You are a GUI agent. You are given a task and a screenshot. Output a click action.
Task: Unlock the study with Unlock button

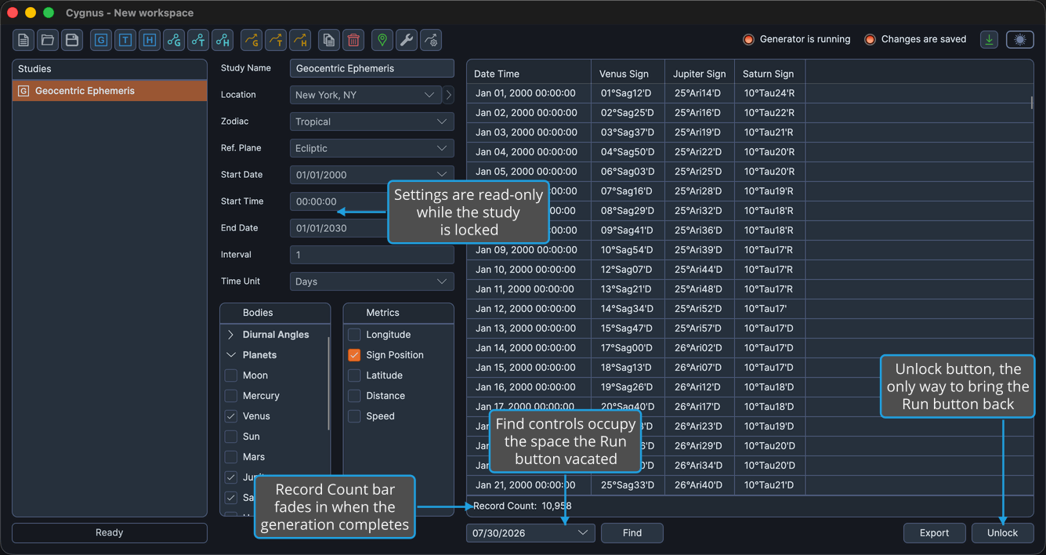pyautogui.click(x=1003, y=533)
